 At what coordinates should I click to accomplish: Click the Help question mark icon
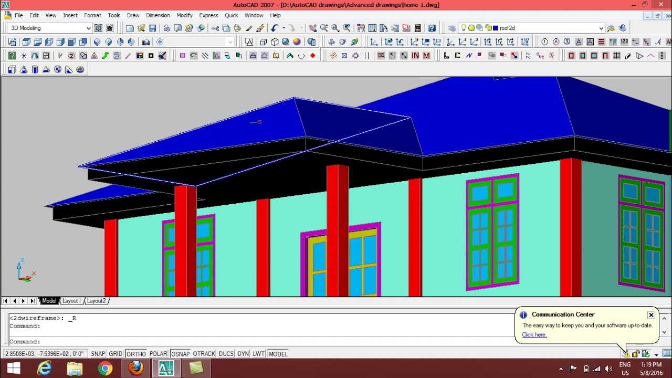(432, 28)
